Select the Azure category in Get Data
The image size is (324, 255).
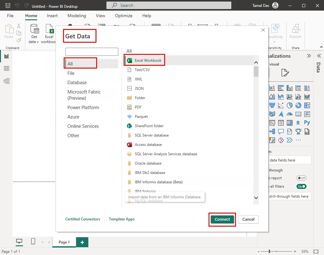(73, 117)
